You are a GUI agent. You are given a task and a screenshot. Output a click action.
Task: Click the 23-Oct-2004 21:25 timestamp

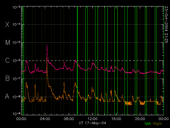166,25
